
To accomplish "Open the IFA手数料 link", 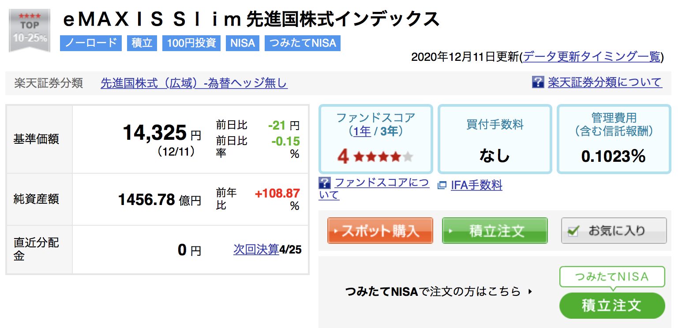I will pyautogui.click(x=476, y=185).
